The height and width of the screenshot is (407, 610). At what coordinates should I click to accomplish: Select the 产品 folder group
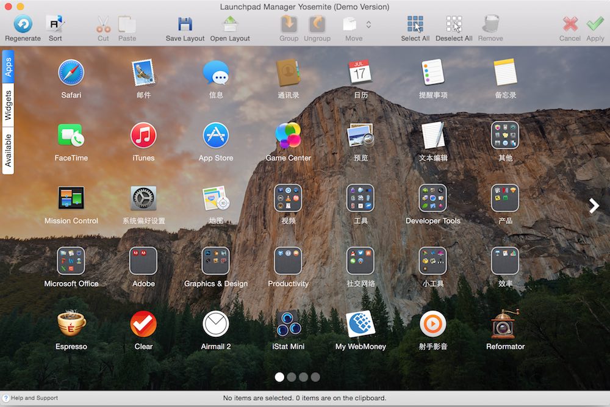point(505,198)
